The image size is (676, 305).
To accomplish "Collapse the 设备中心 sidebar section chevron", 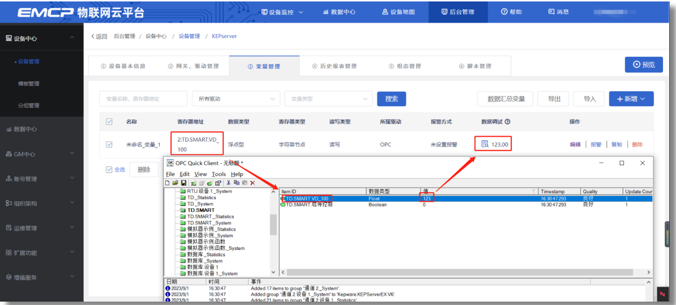I will coord(72,38).
